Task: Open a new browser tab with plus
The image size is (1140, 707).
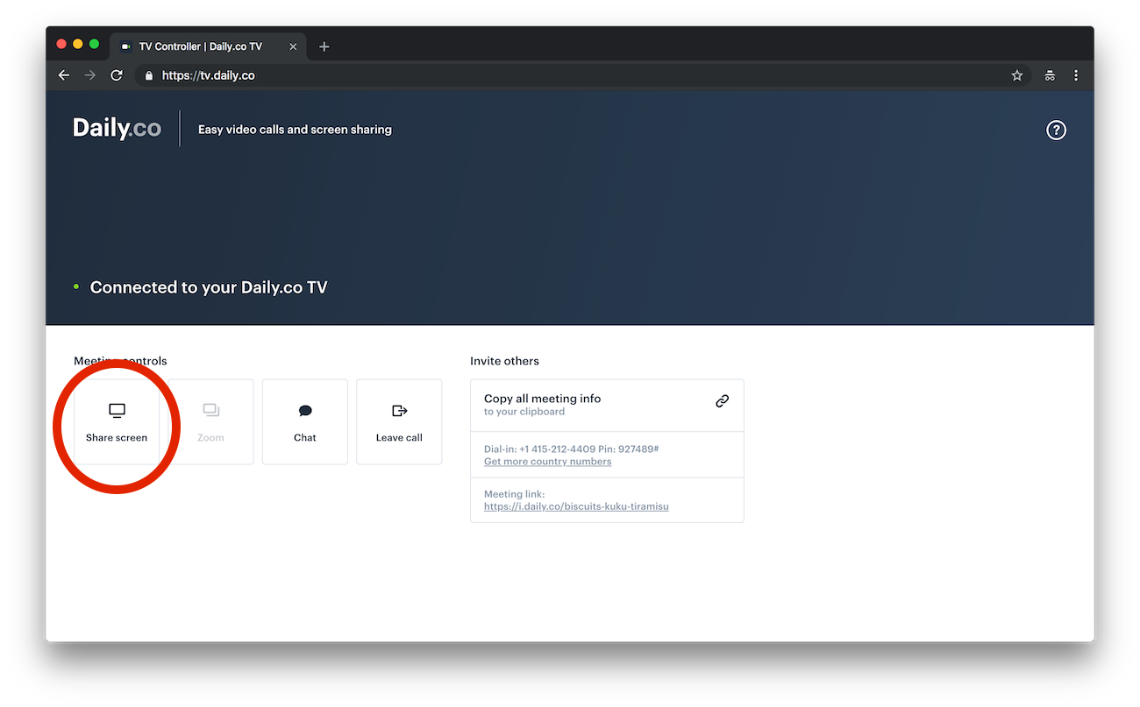Action: (x=324, y=46)
